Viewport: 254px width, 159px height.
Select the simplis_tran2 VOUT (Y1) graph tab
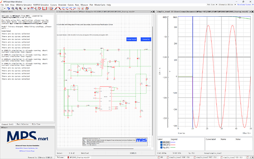tap(206, 158)
